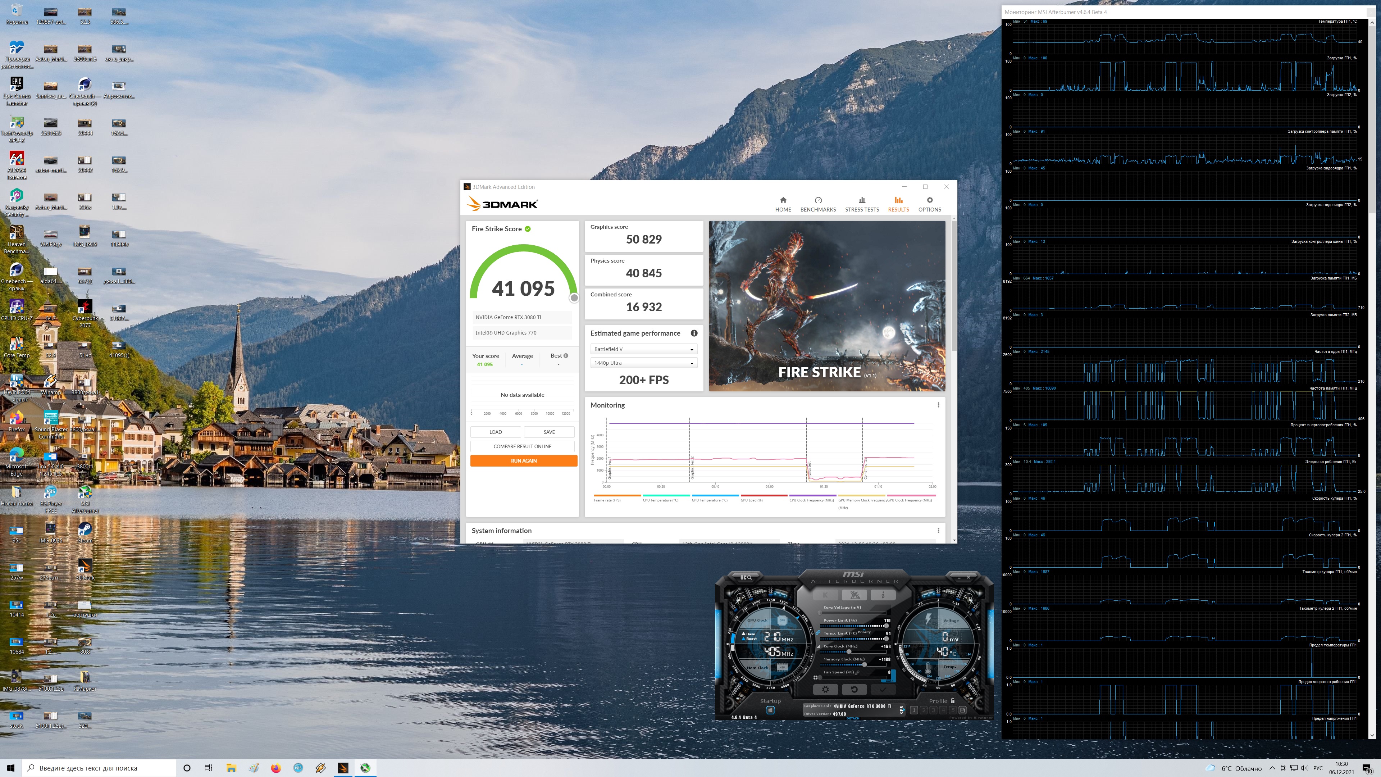
Task: Click the fan speed settings gear
Action: pos(815,678)
